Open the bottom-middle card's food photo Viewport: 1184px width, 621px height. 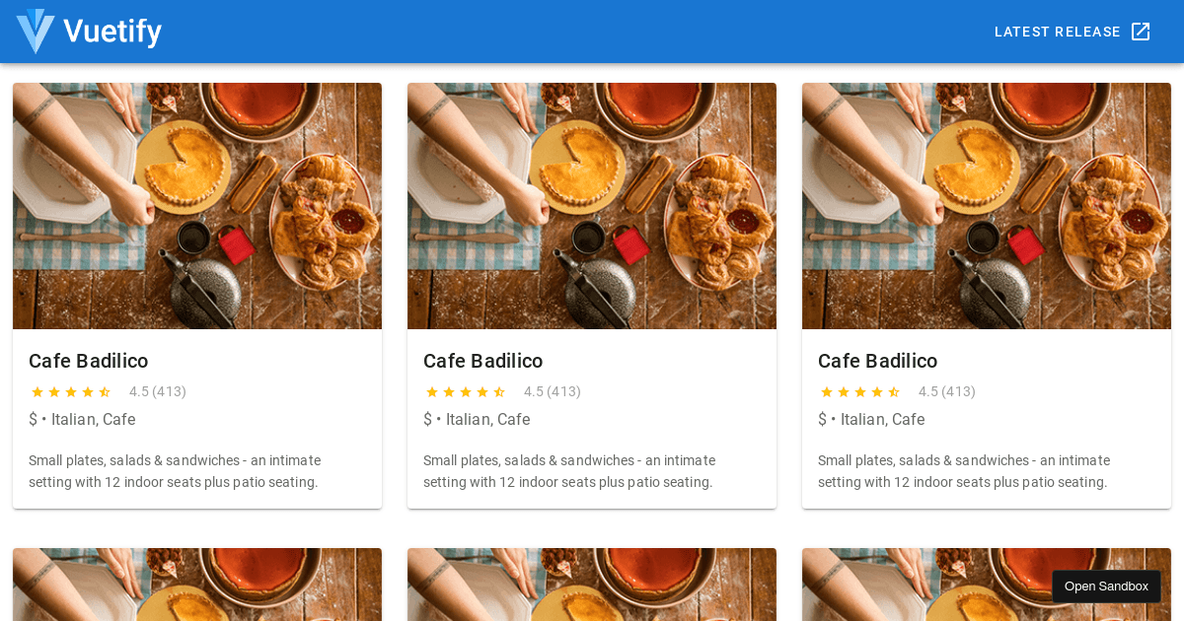click(x=592, y=585)
